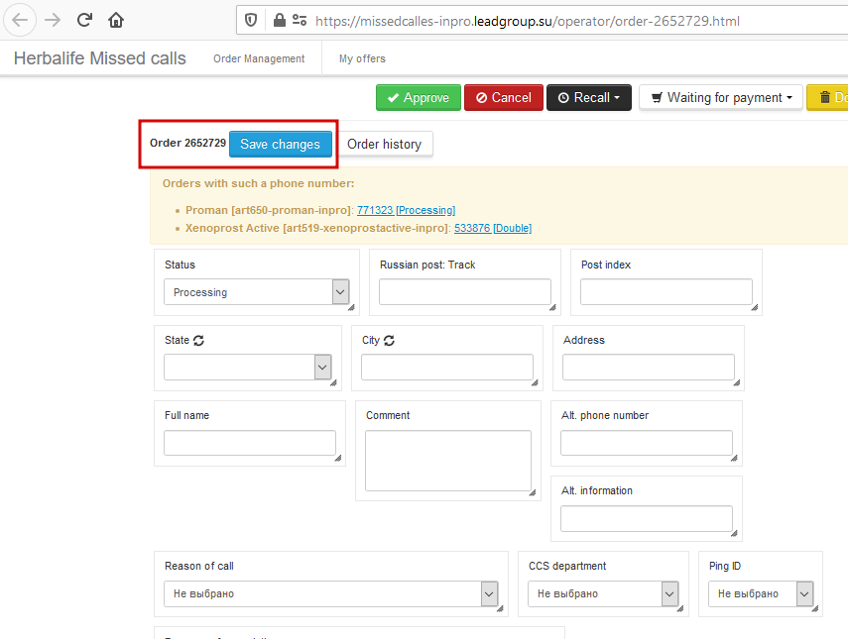Open the site permissions icon in address bar
This screenshot has height=639, width=848.
coord(300,20)
